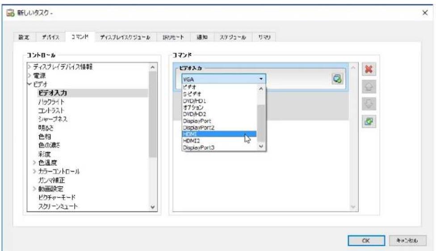Open the ディスプレイスケジュール tab
Viewport: 436px width, 251px height.
125,37
